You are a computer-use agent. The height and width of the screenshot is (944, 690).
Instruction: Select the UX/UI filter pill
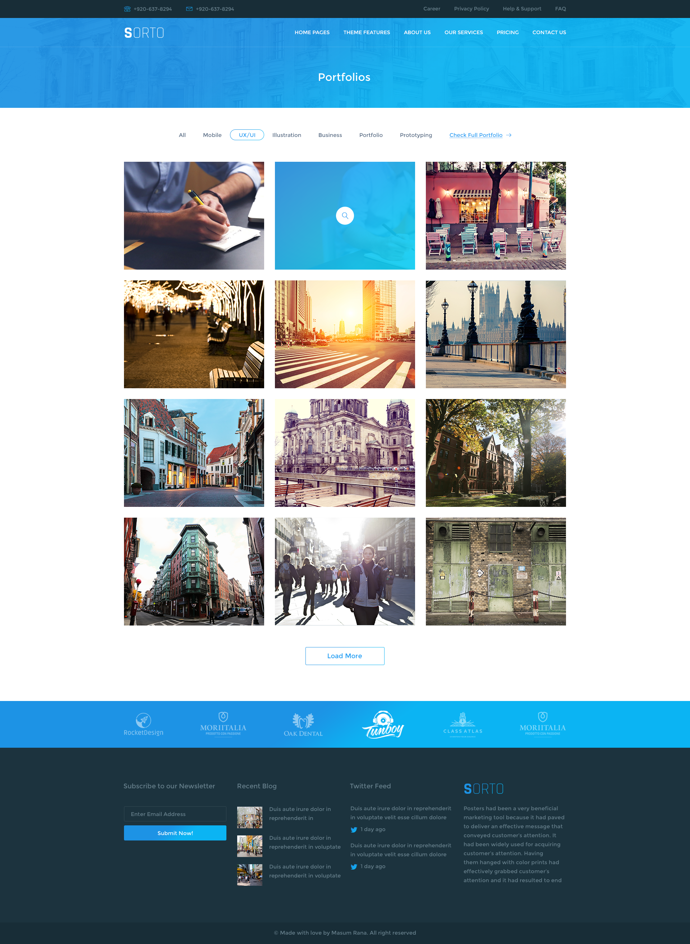[x=247, y=135]
